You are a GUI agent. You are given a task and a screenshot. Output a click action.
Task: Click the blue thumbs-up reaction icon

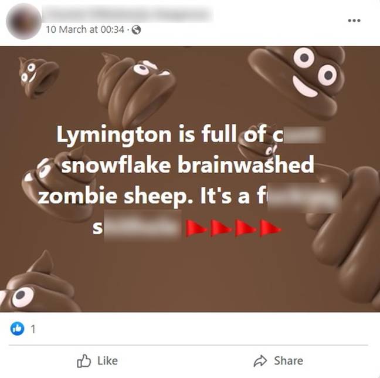click(17, 329)
